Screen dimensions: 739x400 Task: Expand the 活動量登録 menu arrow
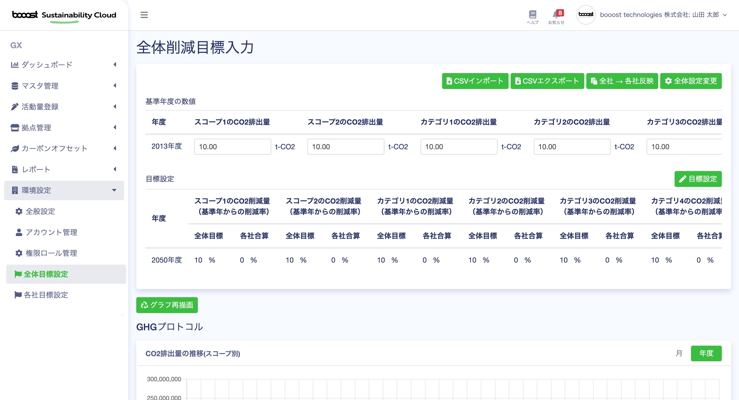point(115,106)
